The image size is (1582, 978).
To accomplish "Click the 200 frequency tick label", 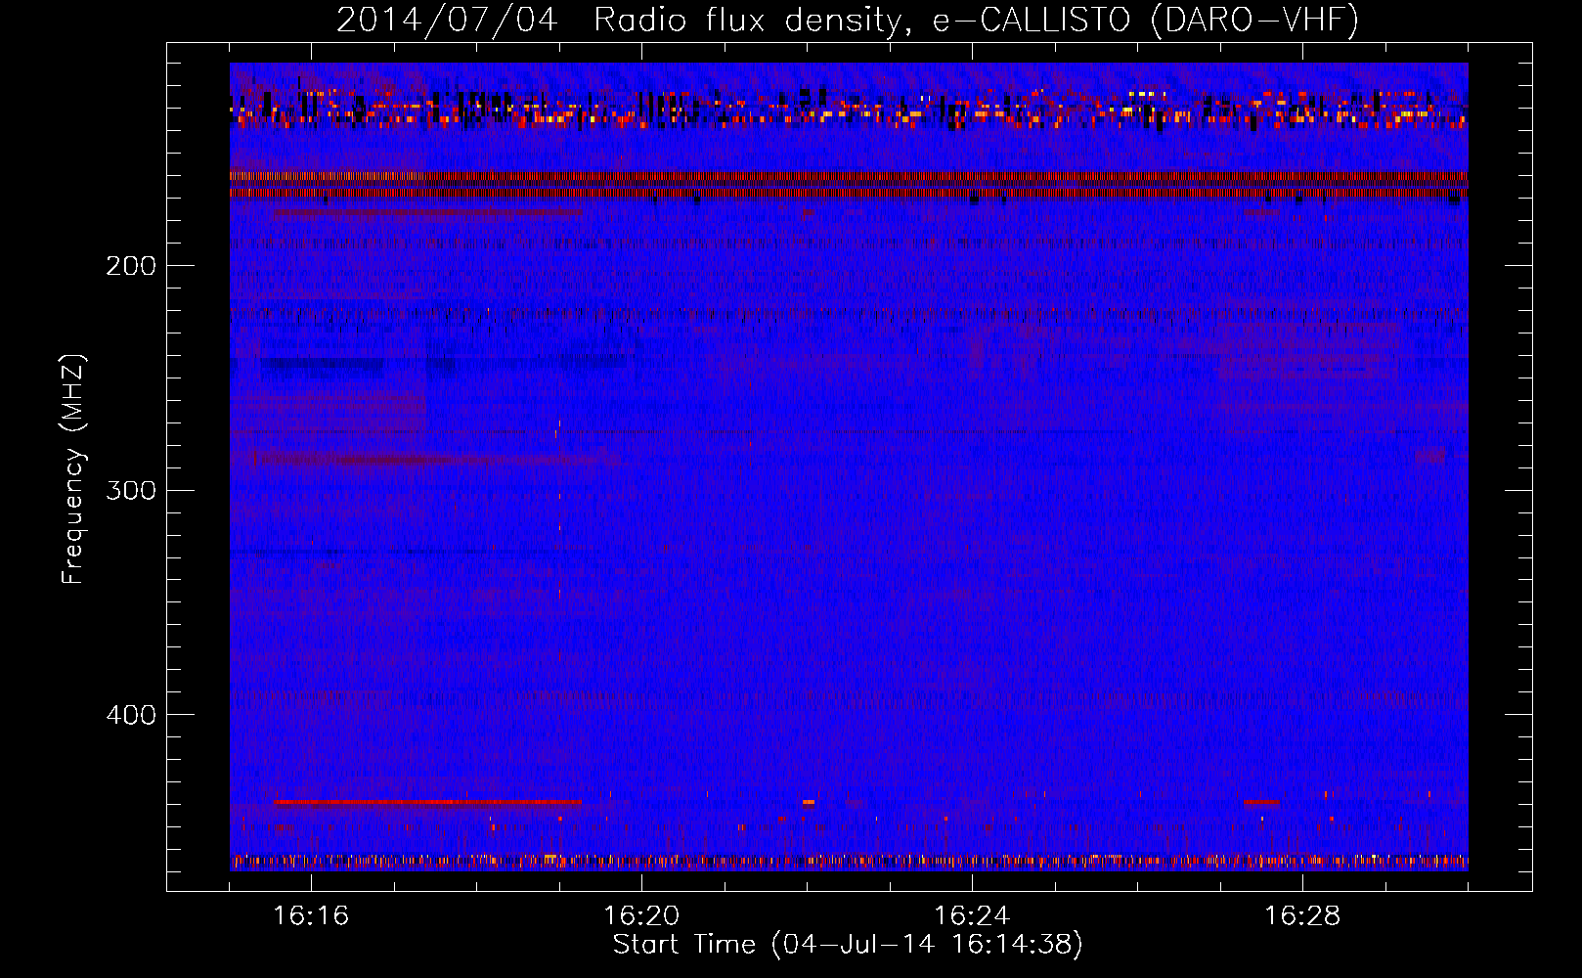I will [x=131, y=266].
